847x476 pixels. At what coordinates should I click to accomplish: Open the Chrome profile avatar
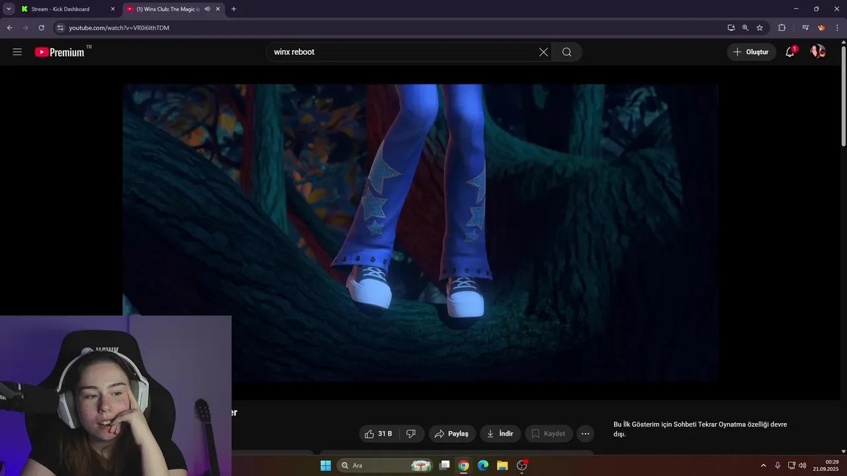pyautogui.click(x=821, y=28)
